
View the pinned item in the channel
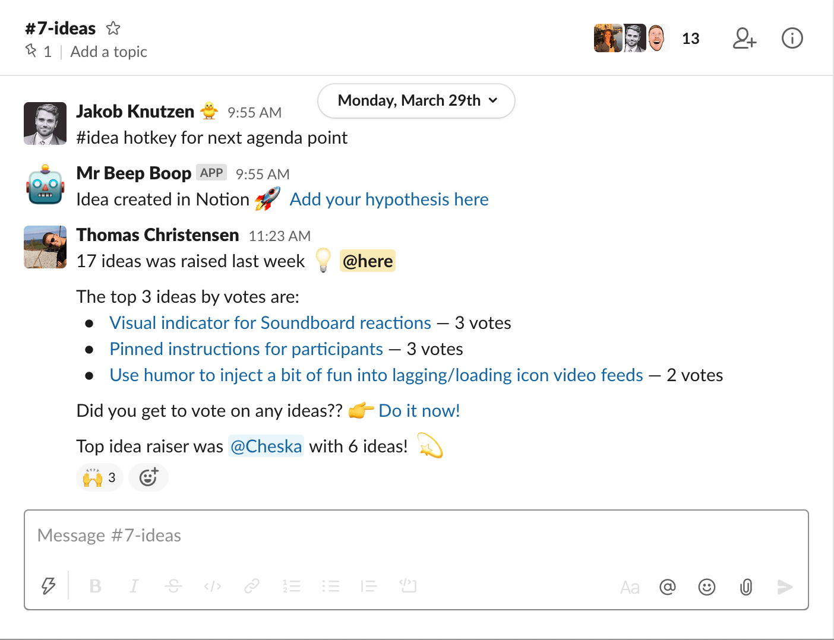[x=39, y=52]
